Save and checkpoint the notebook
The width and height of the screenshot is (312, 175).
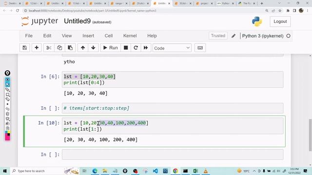point(25,48)
